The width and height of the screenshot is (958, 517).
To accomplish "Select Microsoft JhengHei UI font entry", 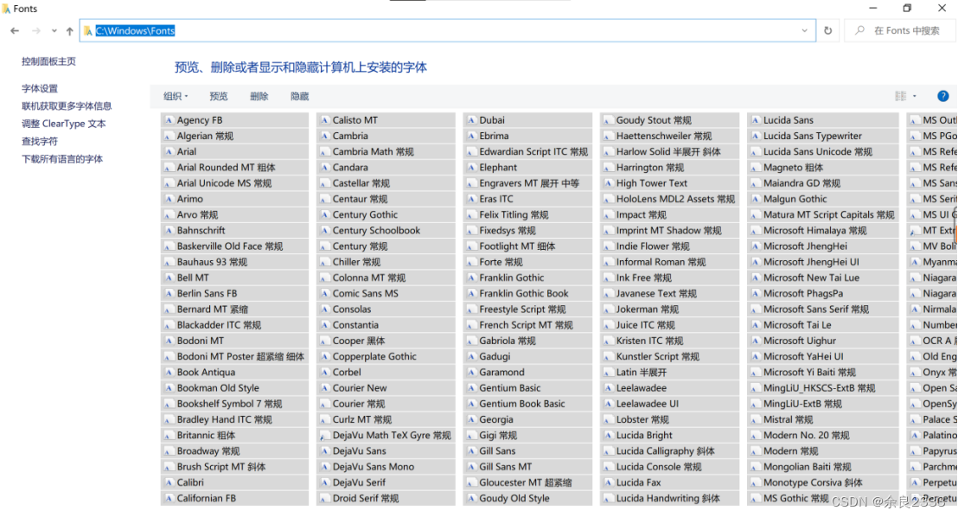I will point(823,262).
